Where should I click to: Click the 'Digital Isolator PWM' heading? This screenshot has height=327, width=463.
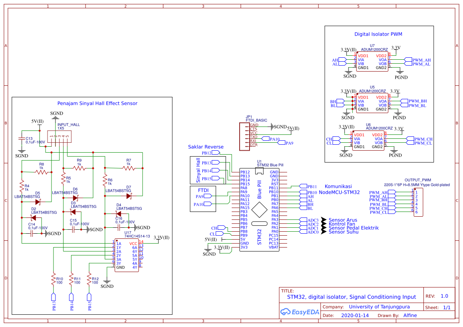pos(378,34)
